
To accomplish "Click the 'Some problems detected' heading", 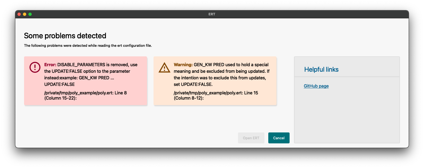I will click(x=65, y=36).
